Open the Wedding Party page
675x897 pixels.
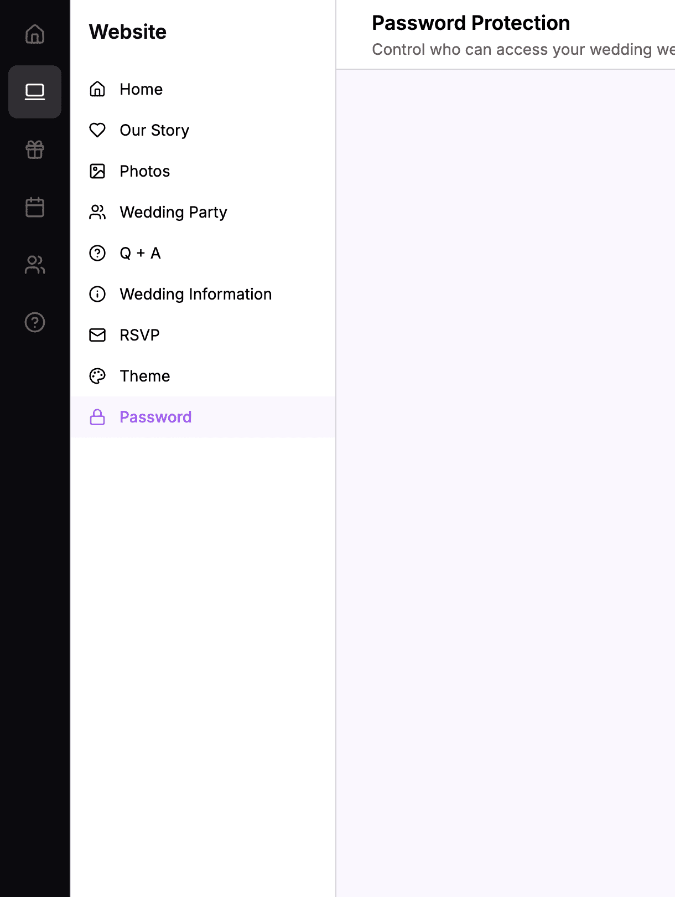(173, 212)
